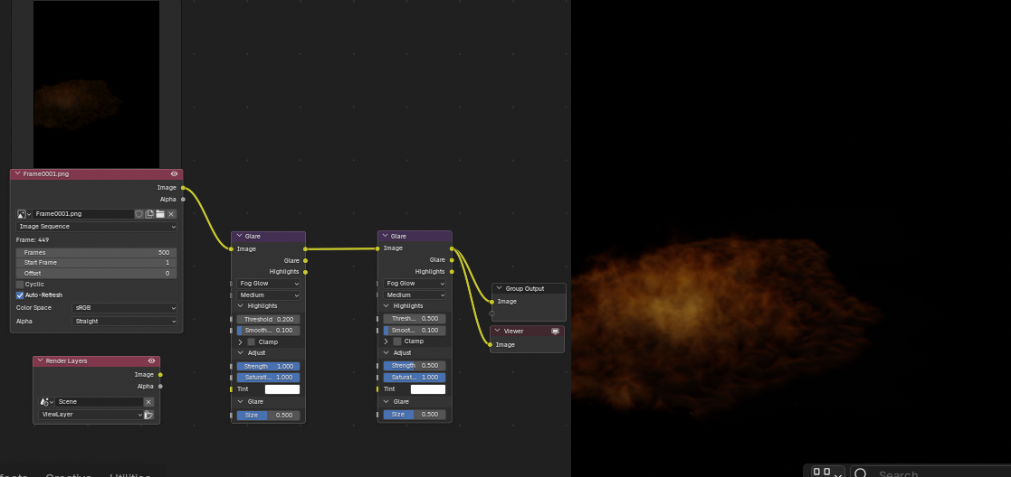This screenshot has width=1011, height=477.
Task: Enable the Cyclic checkbox
Action: pyautogui.click(x=20, y=284)
